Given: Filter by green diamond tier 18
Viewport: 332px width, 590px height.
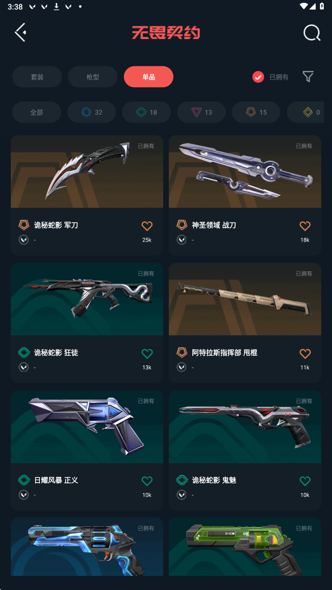Looking at the screenshot, I should pyautogui.click(x=146, y=112).
